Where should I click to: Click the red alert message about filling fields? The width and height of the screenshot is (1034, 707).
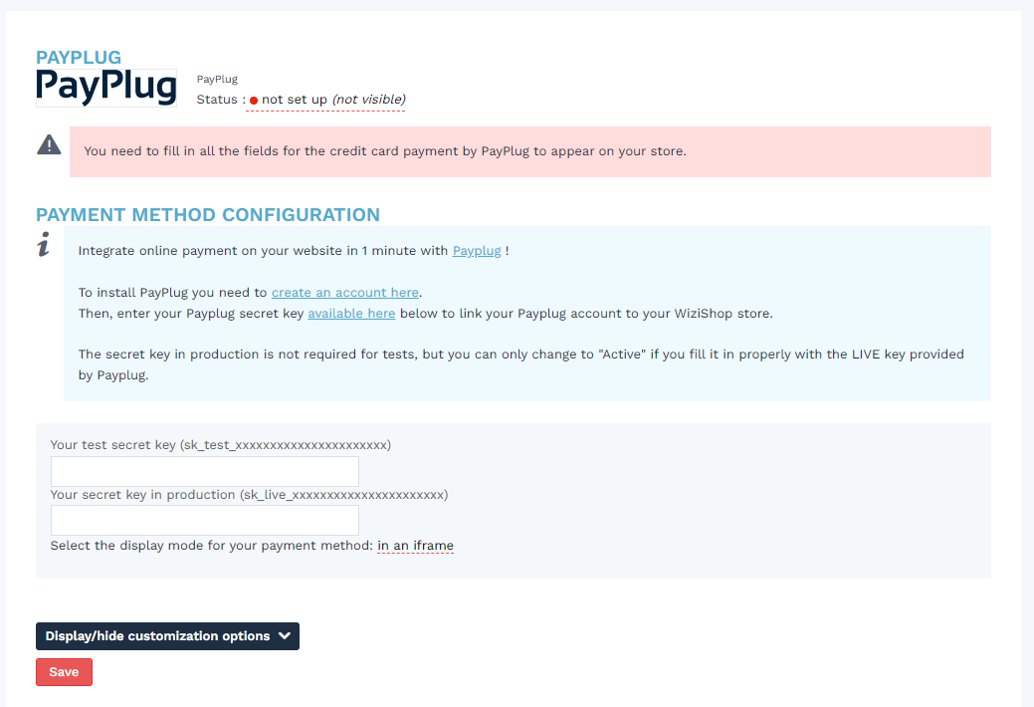(530, 151)
